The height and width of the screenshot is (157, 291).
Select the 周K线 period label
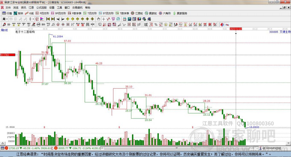4,30
